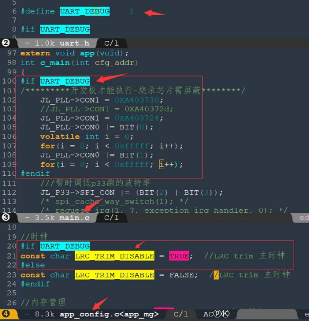Click the commented-out 0XA40372d line 103

tap(107, 109)
